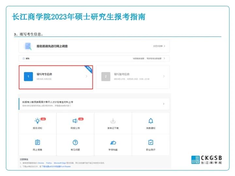Click the Firefox browser link

click(49, 163)
